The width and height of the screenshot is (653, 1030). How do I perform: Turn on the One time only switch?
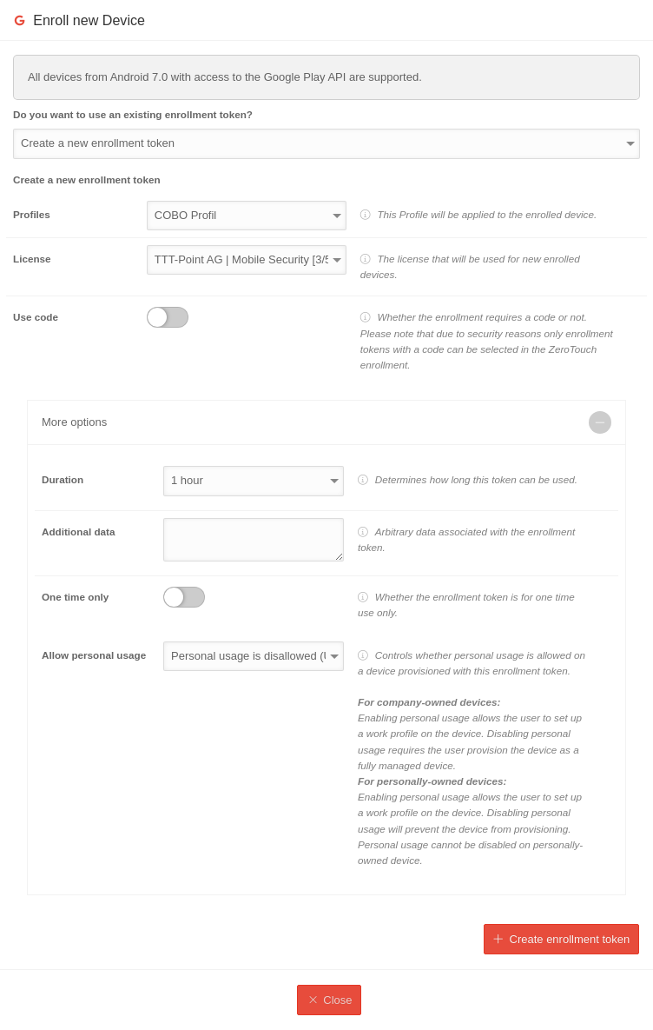coord(184,597)
